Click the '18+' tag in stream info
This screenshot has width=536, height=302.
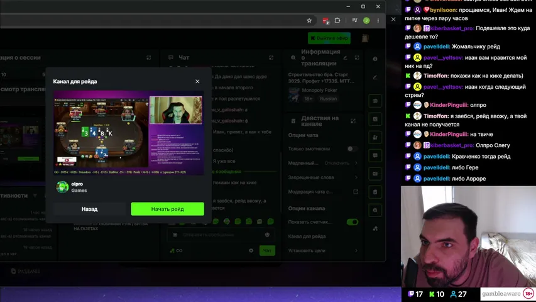[x=308, y=99]
